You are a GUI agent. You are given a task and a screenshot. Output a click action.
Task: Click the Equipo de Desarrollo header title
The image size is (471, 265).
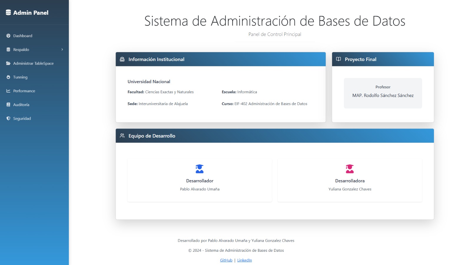[x=152, y=136]
